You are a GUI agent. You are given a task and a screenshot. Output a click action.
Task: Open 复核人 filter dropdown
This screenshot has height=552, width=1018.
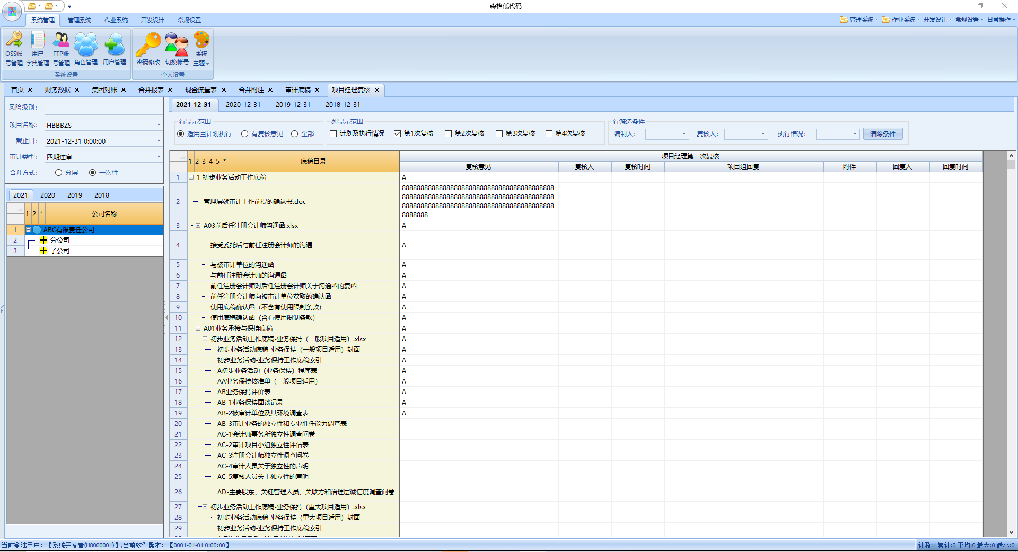point(763,134)
